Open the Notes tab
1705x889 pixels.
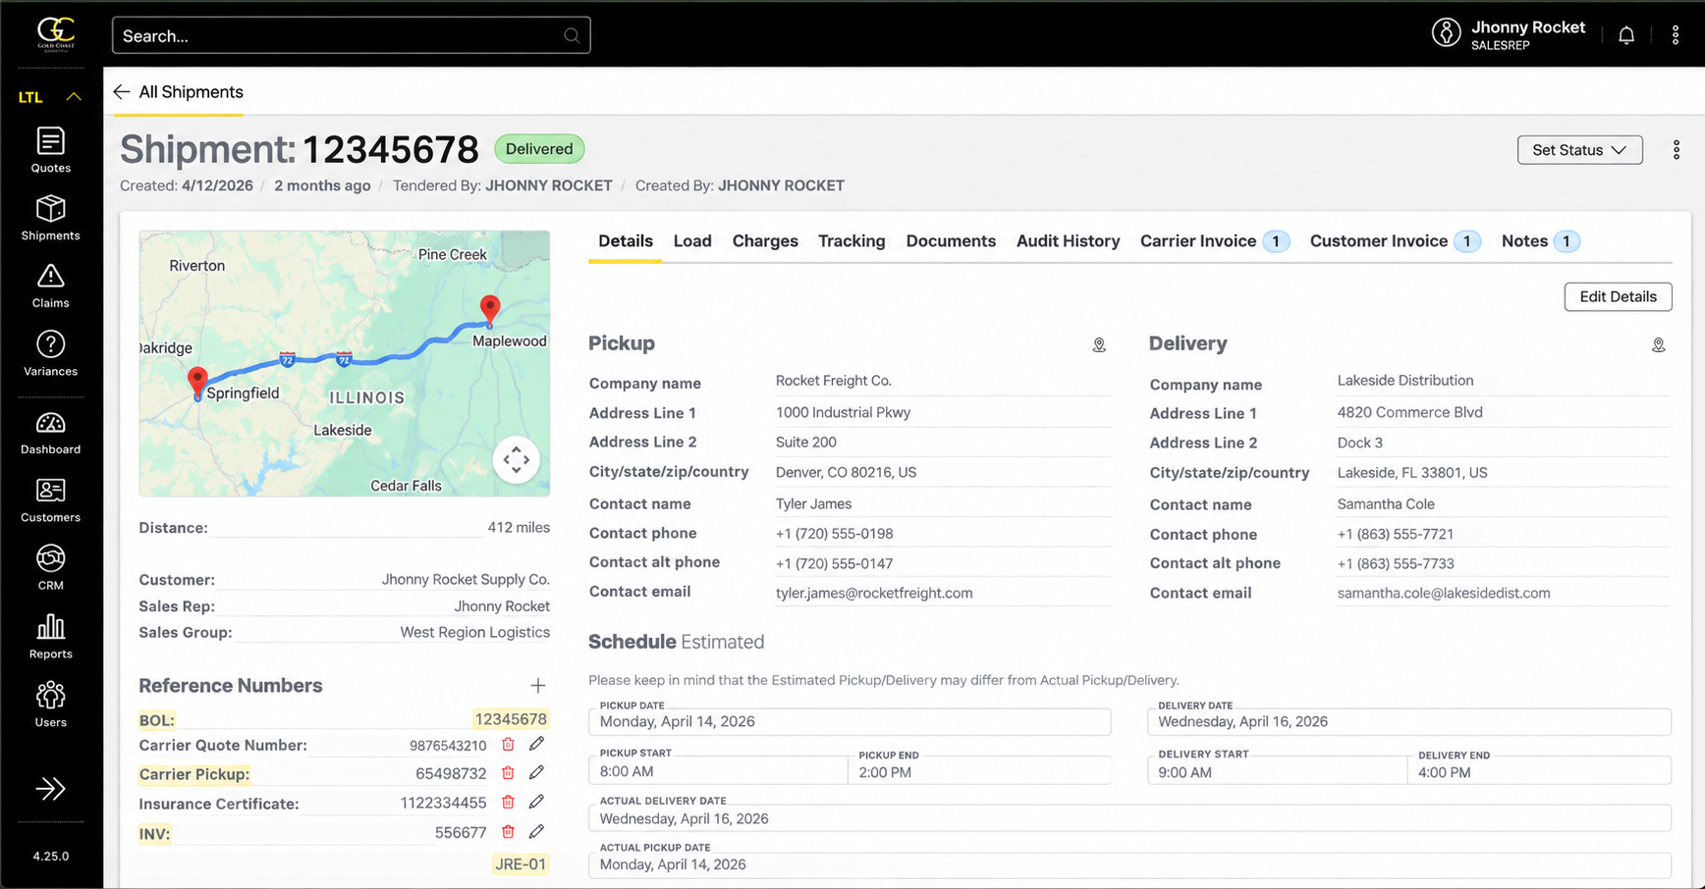[x=1540, y=241]
